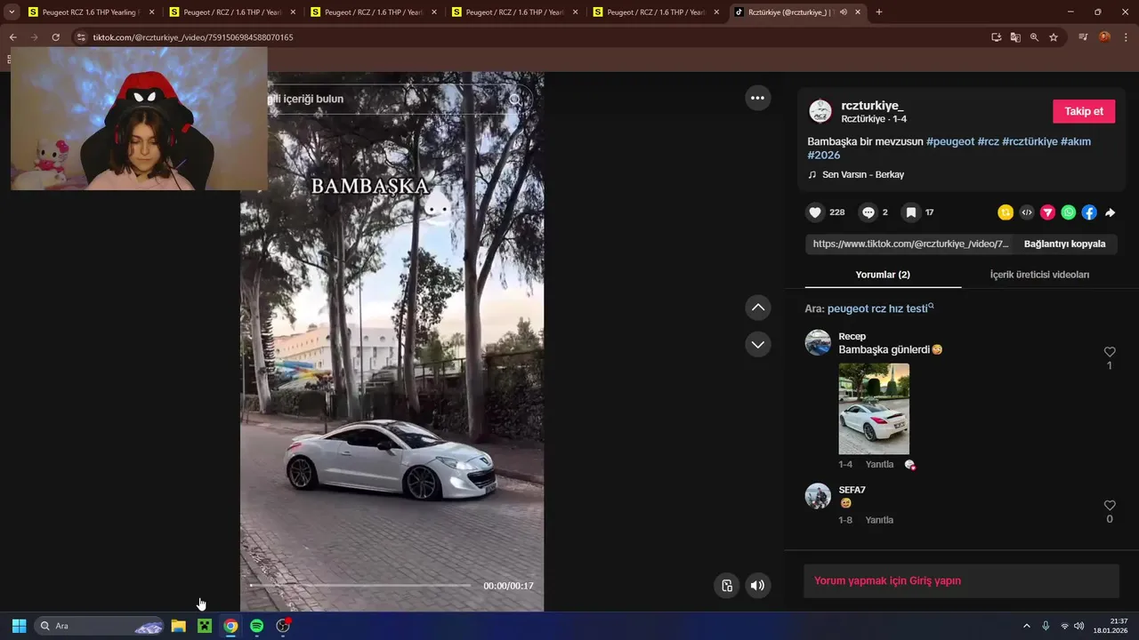Viewport: 1139px width, 640px height.
Task: Open Chrome media controls icon
Action: point(1083,37)
